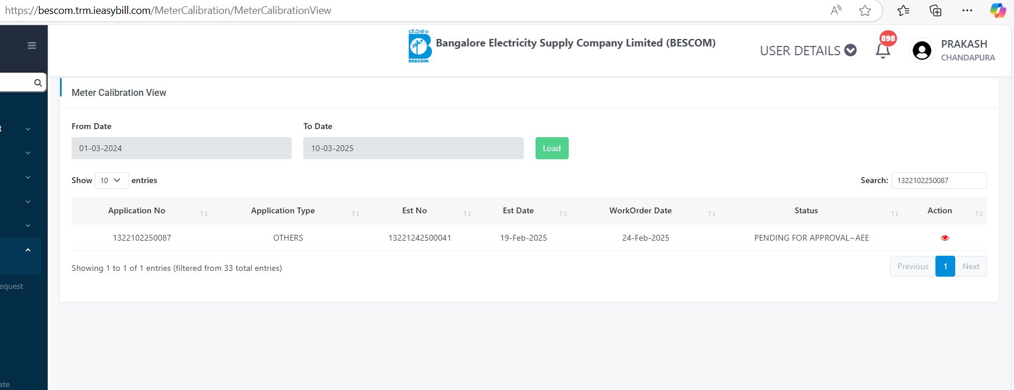Image resolution: width=1014 pixels, height=390 pixels.
Task: Toggle the hamburger sidebar menu
Action: click(x=32, y=45)
